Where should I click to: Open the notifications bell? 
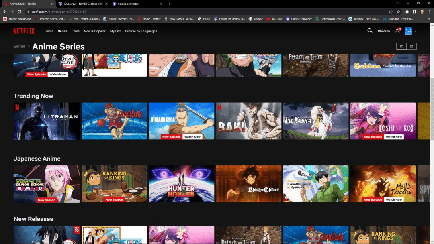397,31
